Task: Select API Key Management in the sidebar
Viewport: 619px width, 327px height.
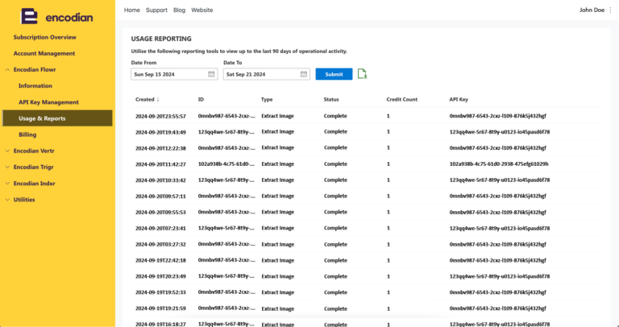Action: [48, 102]
